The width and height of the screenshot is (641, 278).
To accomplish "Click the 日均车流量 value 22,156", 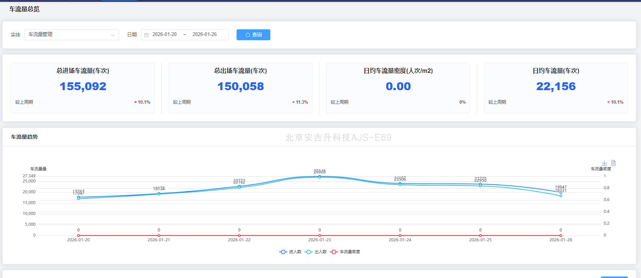I will (x=556, y=86).
